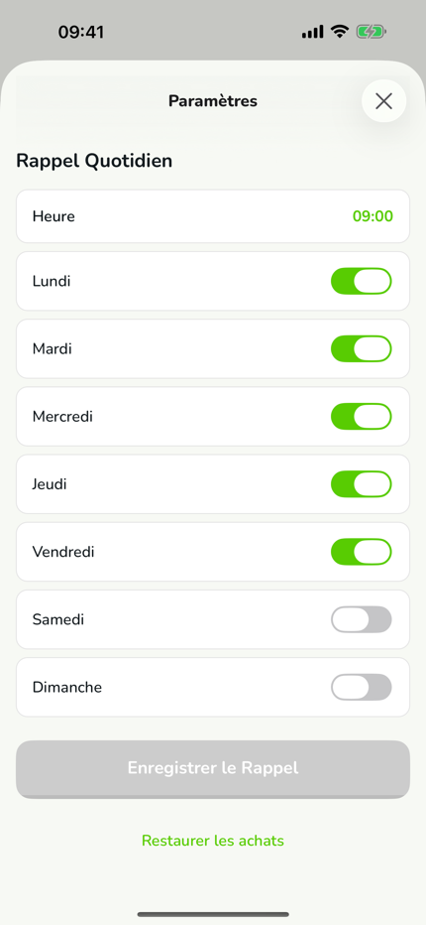This screenshot has width=426, height=925.
Task: Tap the Enregistrer le Rappel button
Action: coord(213,769)
